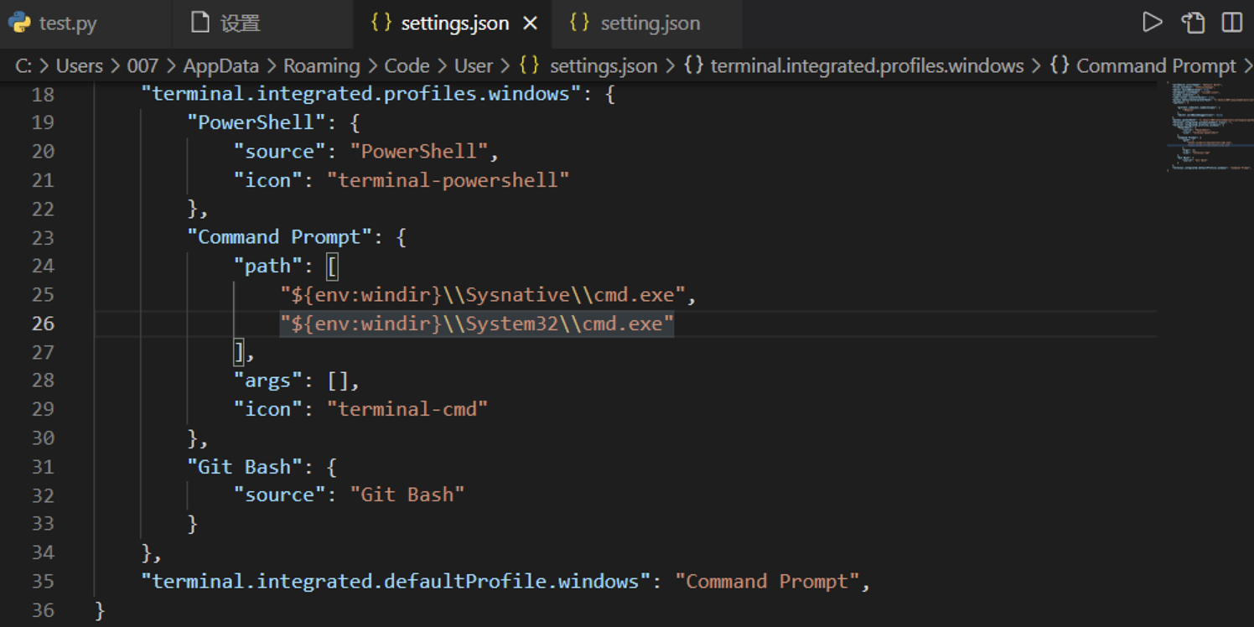Click the "PowerShell" key on line 19
The image size is (1254, 627).
pos(256,122)
